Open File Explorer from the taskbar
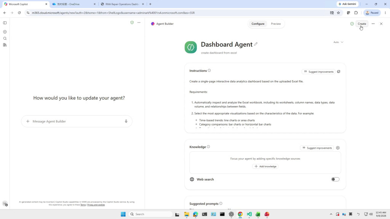Screen dimensions: 390x219 [187, 214]
